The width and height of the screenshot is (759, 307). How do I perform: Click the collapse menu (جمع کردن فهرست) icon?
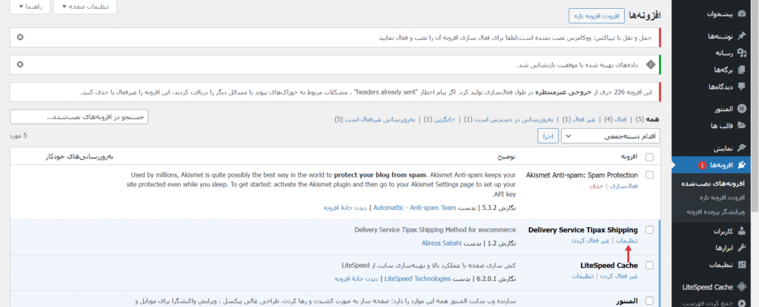click(x=741, y=303)
